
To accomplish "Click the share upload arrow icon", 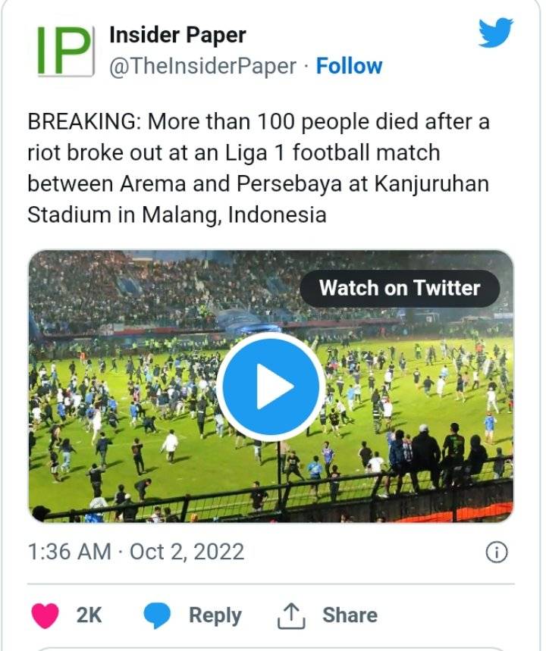I will click(290, 615).
